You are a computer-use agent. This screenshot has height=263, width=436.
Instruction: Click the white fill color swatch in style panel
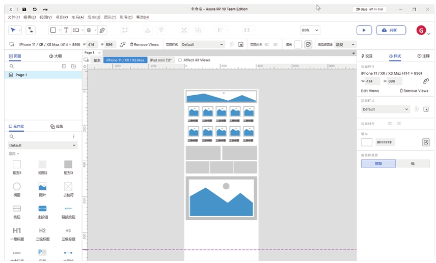367,142
